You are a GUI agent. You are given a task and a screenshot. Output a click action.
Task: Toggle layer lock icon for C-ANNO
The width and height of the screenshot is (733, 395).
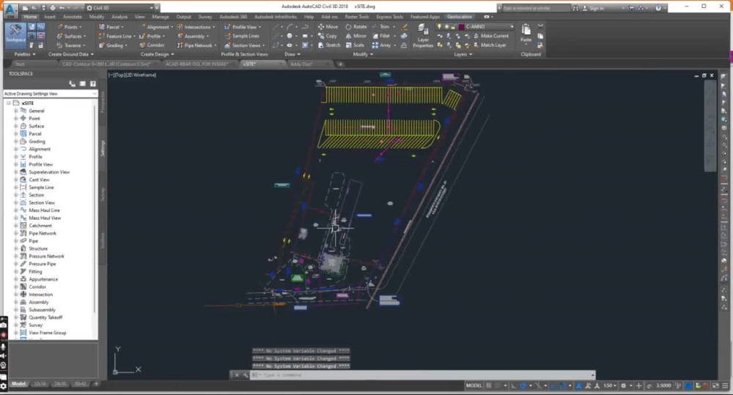[453, 26]
